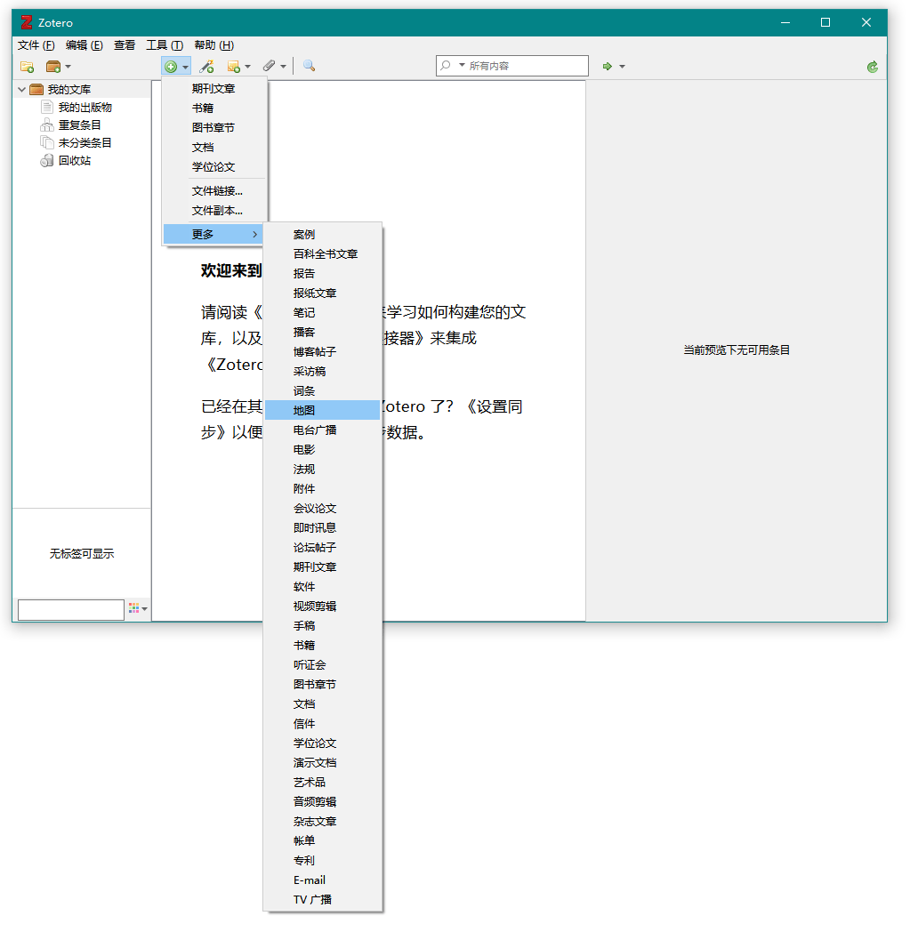
Task: Open the new library dropdown arrow
Action: click(68, 67)
